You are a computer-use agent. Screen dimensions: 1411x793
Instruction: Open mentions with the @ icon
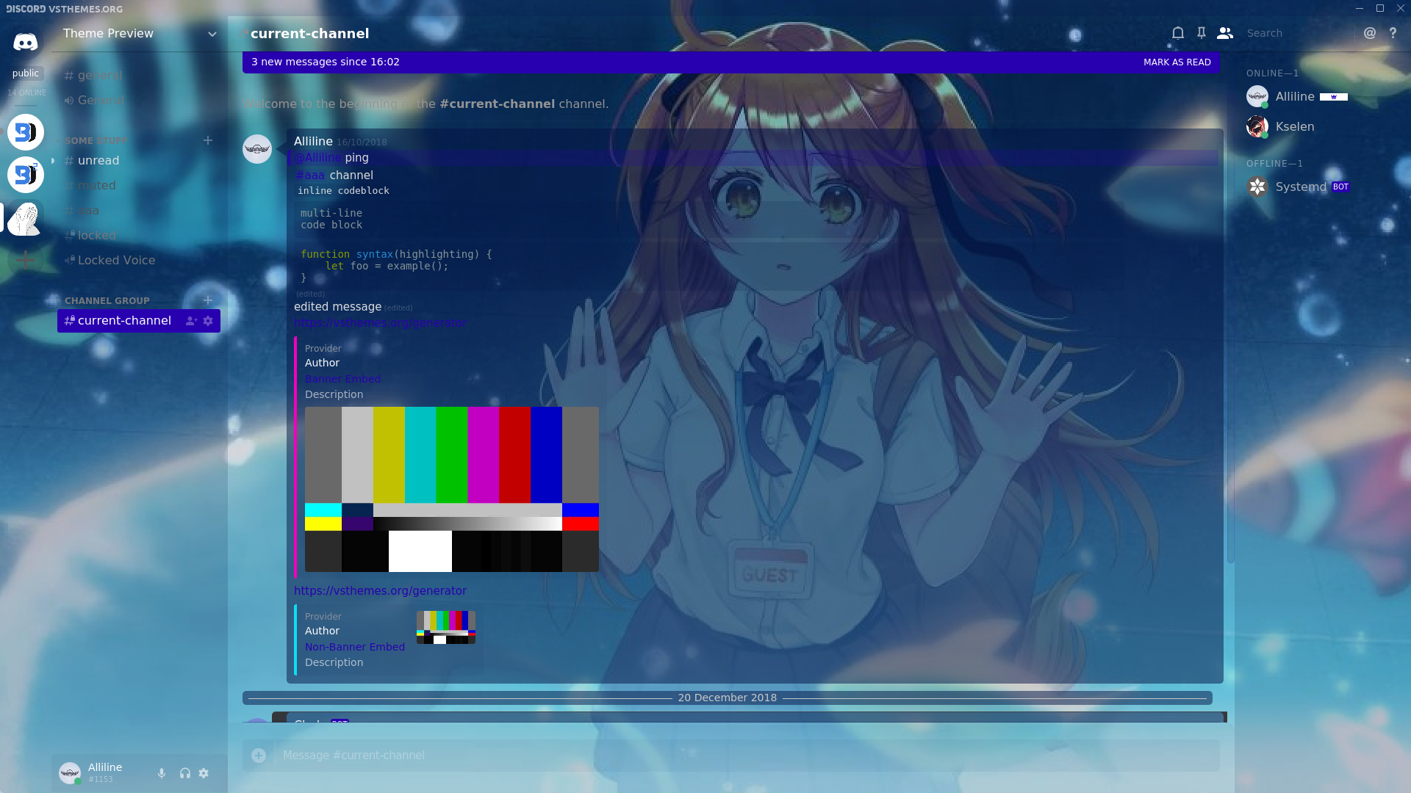point(1370,33)
